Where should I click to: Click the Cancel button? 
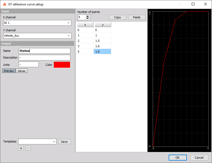point(199,158)
